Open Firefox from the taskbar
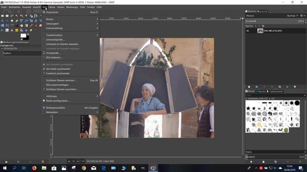This screenshot has width=307, height=172. click(x=34, y=168)
